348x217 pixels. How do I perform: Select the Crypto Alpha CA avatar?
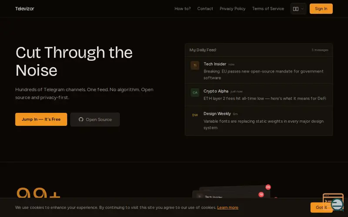[x=195, y=92]
